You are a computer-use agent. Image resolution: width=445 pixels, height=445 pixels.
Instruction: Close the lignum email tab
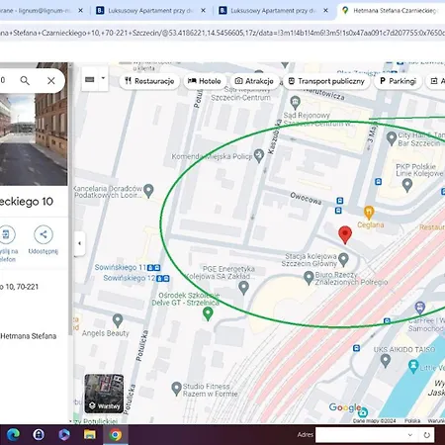(80, 11)
